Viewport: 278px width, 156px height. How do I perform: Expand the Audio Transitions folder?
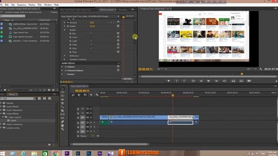tap(1, 110)
